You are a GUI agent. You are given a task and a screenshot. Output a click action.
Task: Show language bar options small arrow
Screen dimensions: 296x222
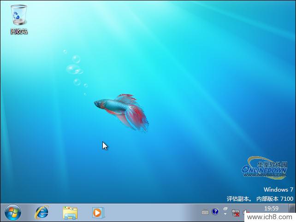point(225,214)
